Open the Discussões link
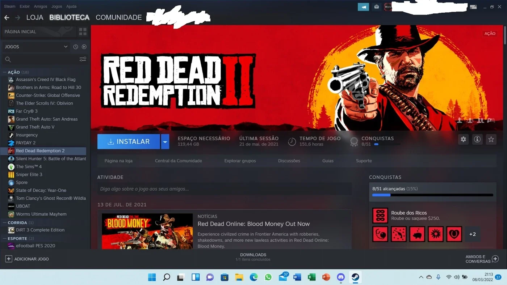Image resolution: width=507 pixels, height=285 pixels. (x=289, y=161)
